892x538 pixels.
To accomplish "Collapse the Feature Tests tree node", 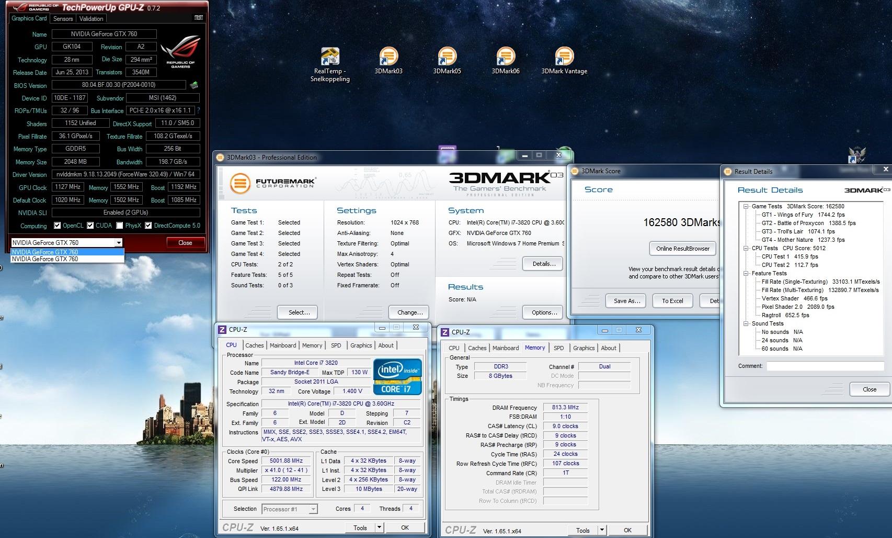I will (746, 273).
